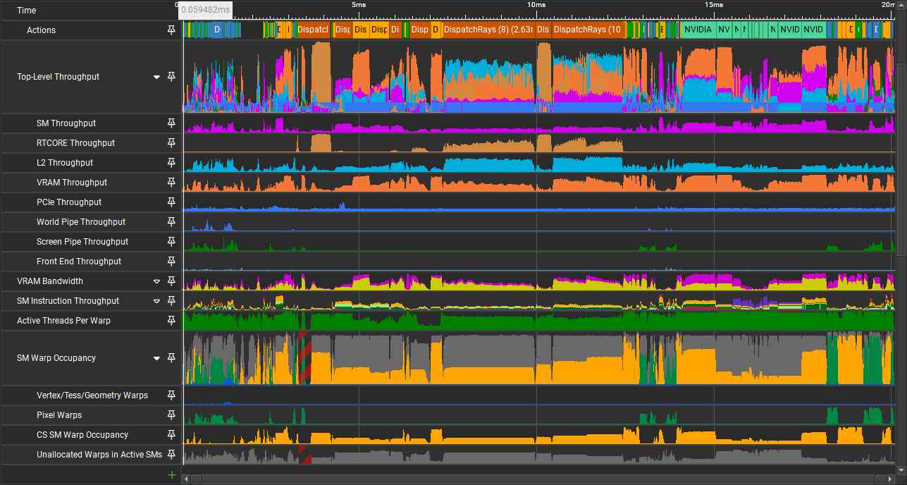Viewport: 907px width, 485px height.
Task: Collapse the Top-Level Throughput group
Action: pyautogui.click(x=157, y=77)
